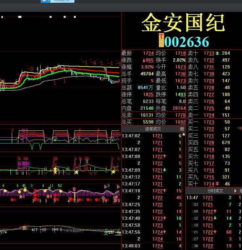Viewport: 242px width, 250px height.
Task: Click red square marker on purple oscillator chart
Action: (74, 189)
